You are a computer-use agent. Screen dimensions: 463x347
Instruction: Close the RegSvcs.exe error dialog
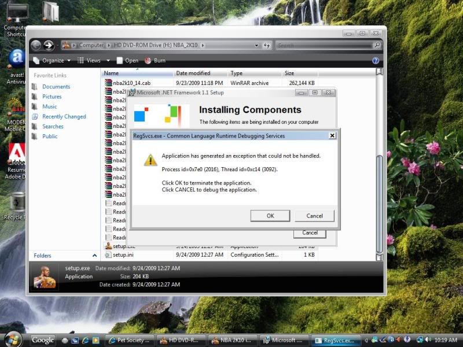332,135
